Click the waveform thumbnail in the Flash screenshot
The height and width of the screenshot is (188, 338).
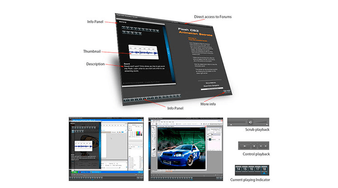(83, 146)
